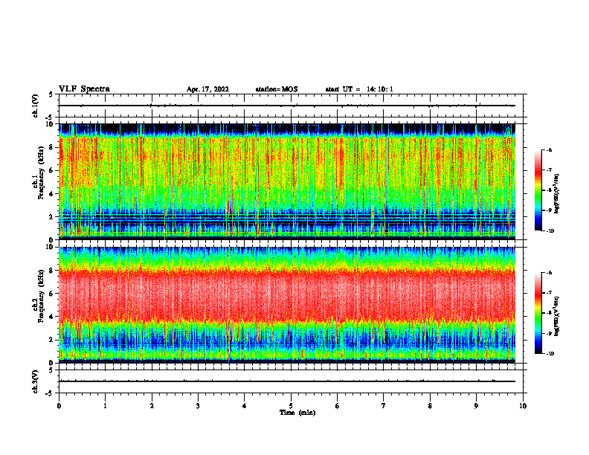Image resolution: width=589 pixels, height=455 pixels.
Task: Click the "ch.3(V)" axis label
Action: (36, 381)
